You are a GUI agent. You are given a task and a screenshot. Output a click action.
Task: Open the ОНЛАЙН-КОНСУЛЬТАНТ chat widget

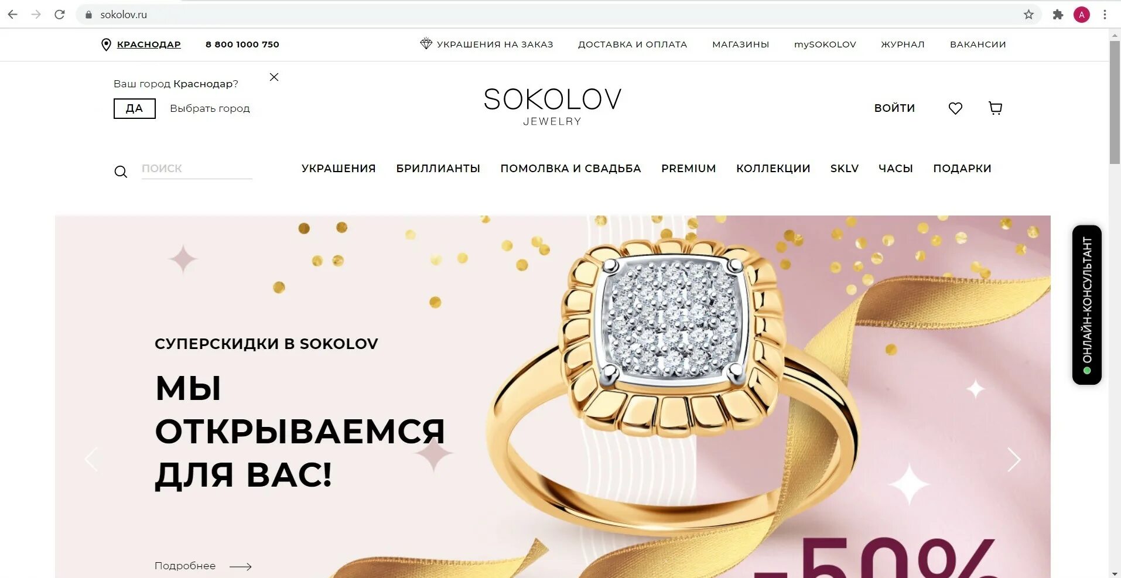click(1086, 305)
